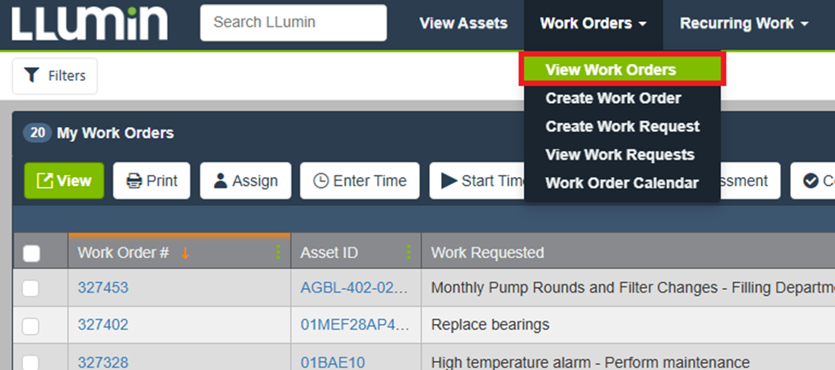Select the checkbox for work order 327402
Image resolution: width=835 pixels, height=370 pixels.
pyautogui.click(x=31, y=325)
